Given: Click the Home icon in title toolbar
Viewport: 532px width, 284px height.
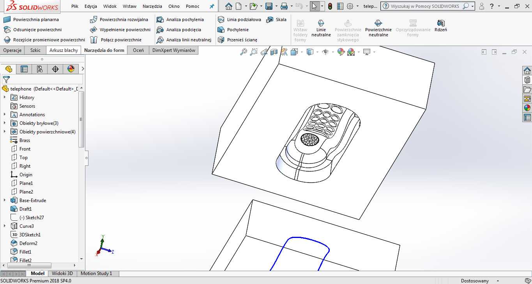Looking at the screenshot, I should (x=229, y=6).
